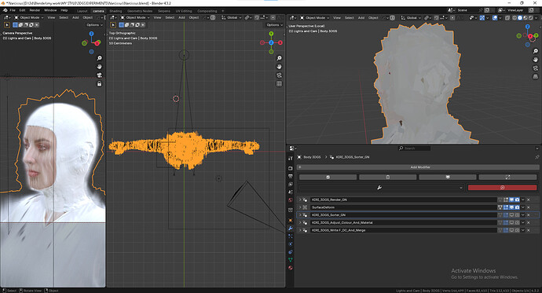Switch to the Geometry Nodes workspace tab
The width and height of the screenshot is (542, 293).
click(140, 11)
